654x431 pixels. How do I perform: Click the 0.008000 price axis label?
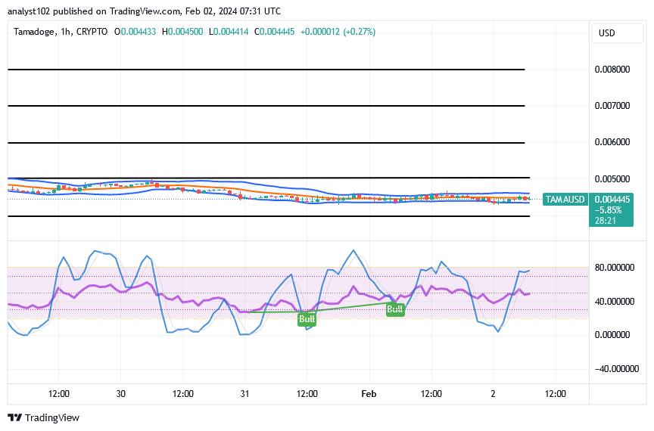click(612, 70)
